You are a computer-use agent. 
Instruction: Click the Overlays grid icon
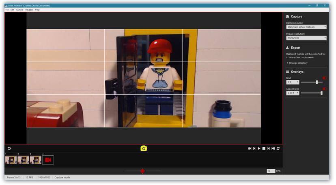pos(287,72)
